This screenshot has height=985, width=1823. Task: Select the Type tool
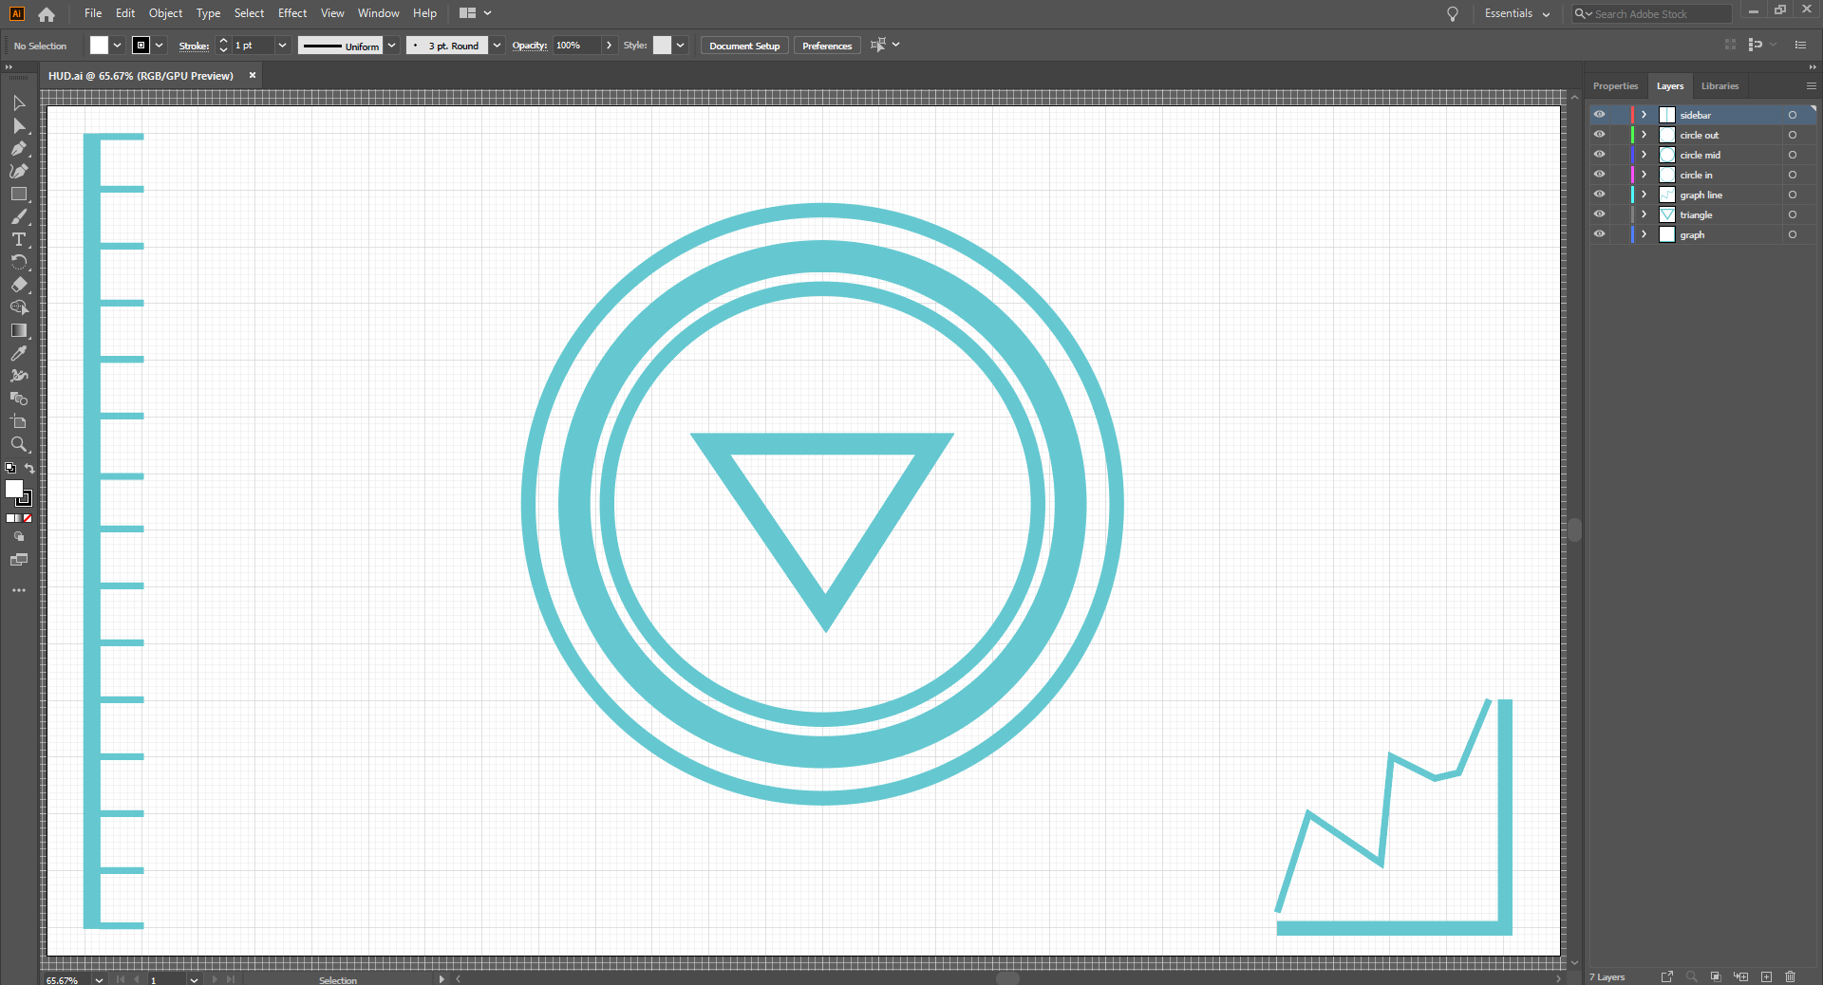pos(19,239)
